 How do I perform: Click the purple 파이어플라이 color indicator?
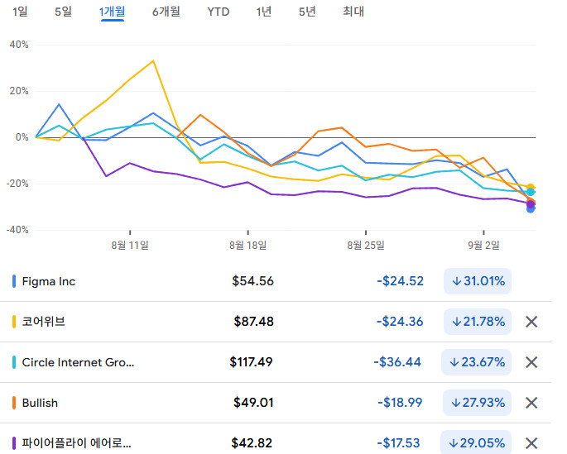[14, 443]
